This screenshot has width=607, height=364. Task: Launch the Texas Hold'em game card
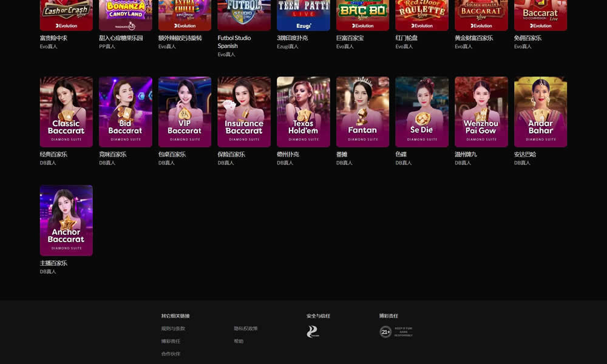303,112
